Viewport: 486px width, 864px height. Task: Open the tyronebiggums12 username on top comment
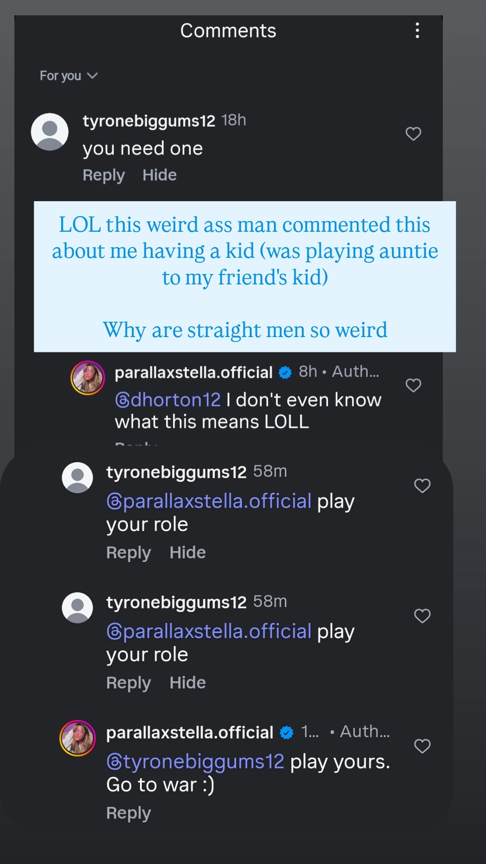click(x=149, y=121)
